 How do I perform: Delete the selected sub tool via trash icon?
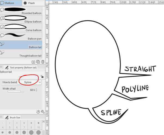(x=42, y=62)
